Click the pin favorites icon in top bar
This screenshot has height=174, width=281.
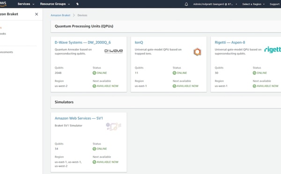77,4
